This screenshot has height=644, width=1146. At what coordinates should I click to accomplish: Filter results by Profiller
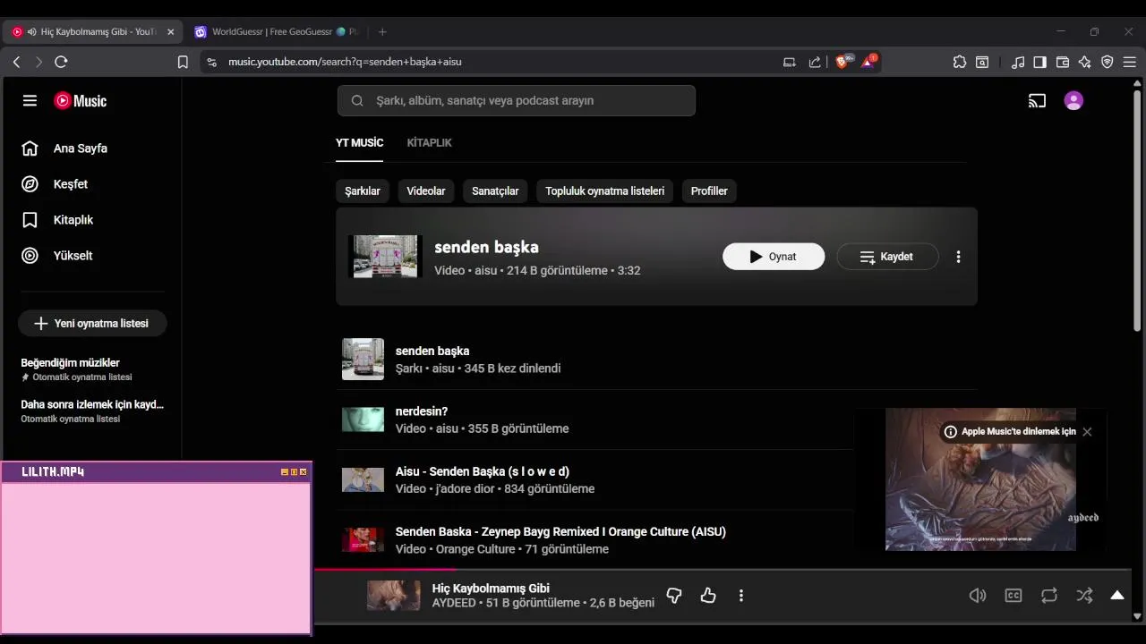coord(709,191)
